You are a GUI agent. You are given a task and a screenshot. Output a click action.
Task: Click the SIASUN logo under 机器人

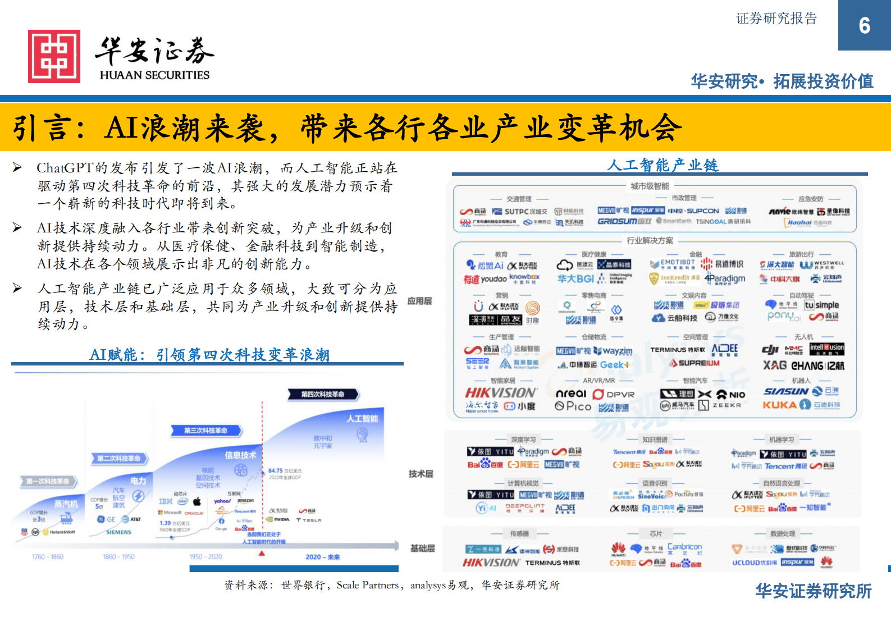(x=786, y=391)
